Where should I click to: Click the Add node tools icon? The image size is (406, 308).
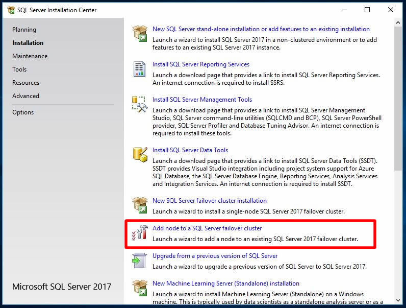point(139,233)
